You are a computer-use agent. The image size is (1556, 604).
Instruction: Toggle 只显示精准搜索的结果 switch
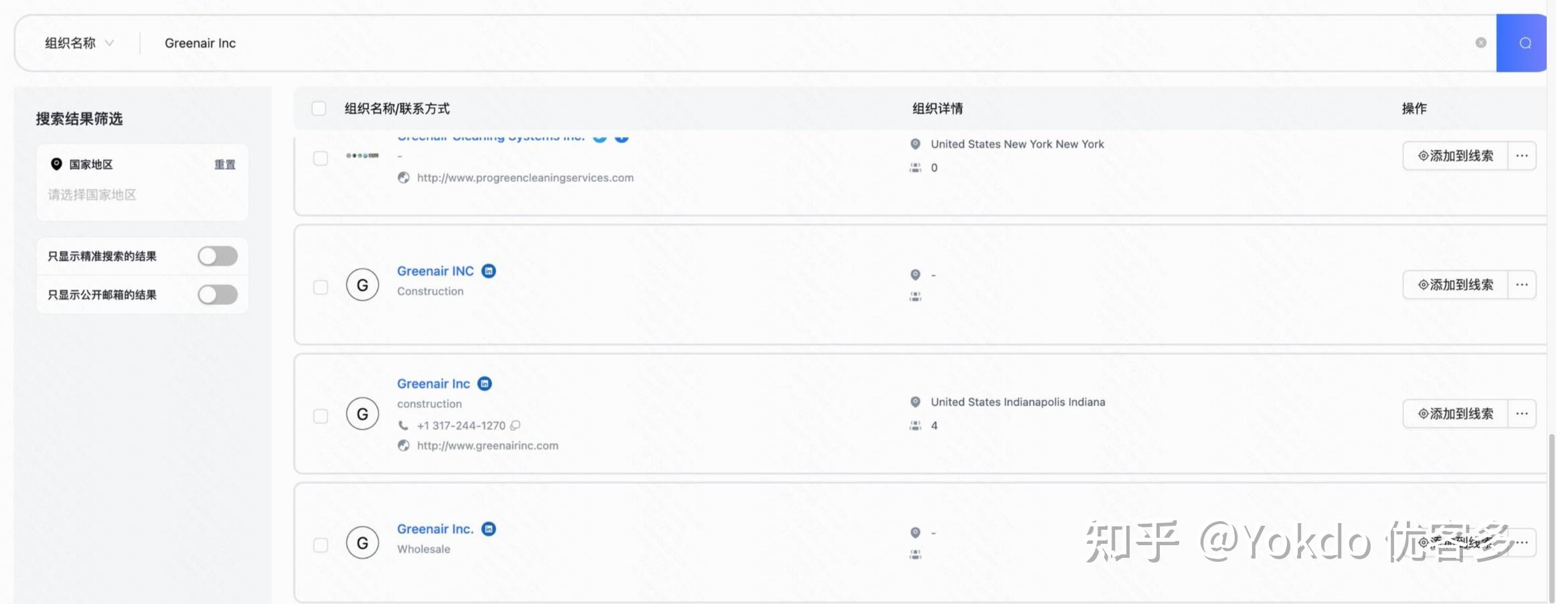(x=218, y=256)
